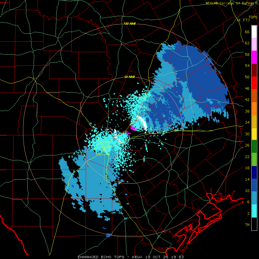This screenshot has height=259, width=259.
Task: Click the TOPS legend title
Action: click(x=253, y=17)
